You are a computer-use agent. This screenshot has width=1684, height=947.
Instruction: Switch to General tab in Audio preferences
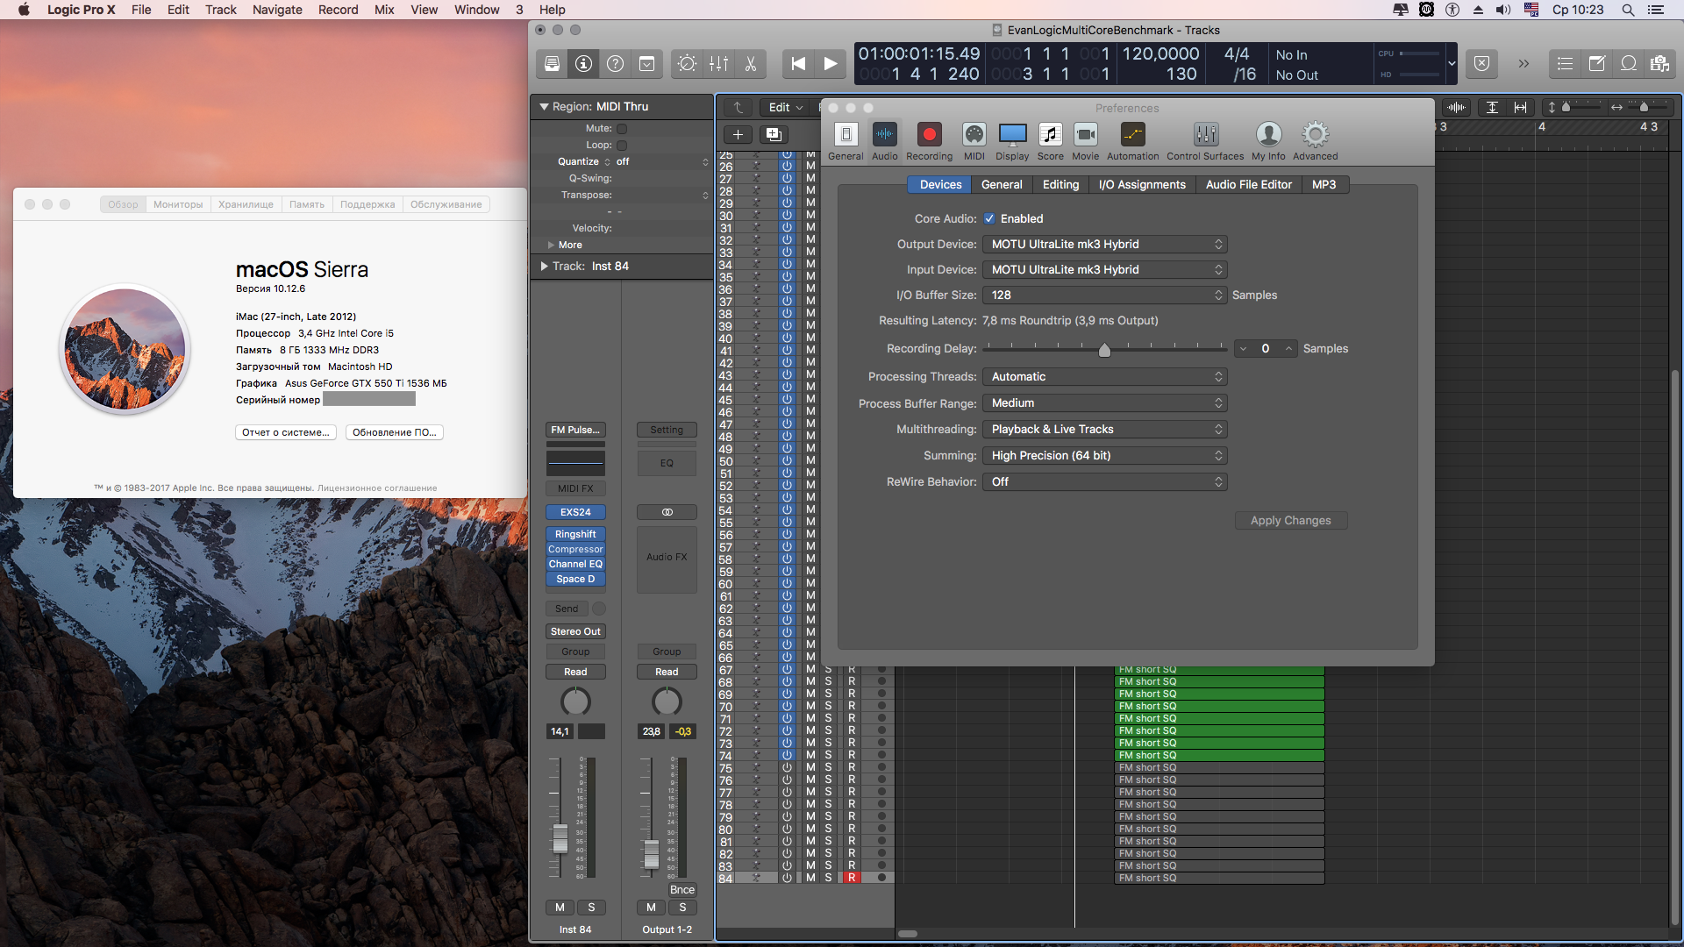(1002, 185)
